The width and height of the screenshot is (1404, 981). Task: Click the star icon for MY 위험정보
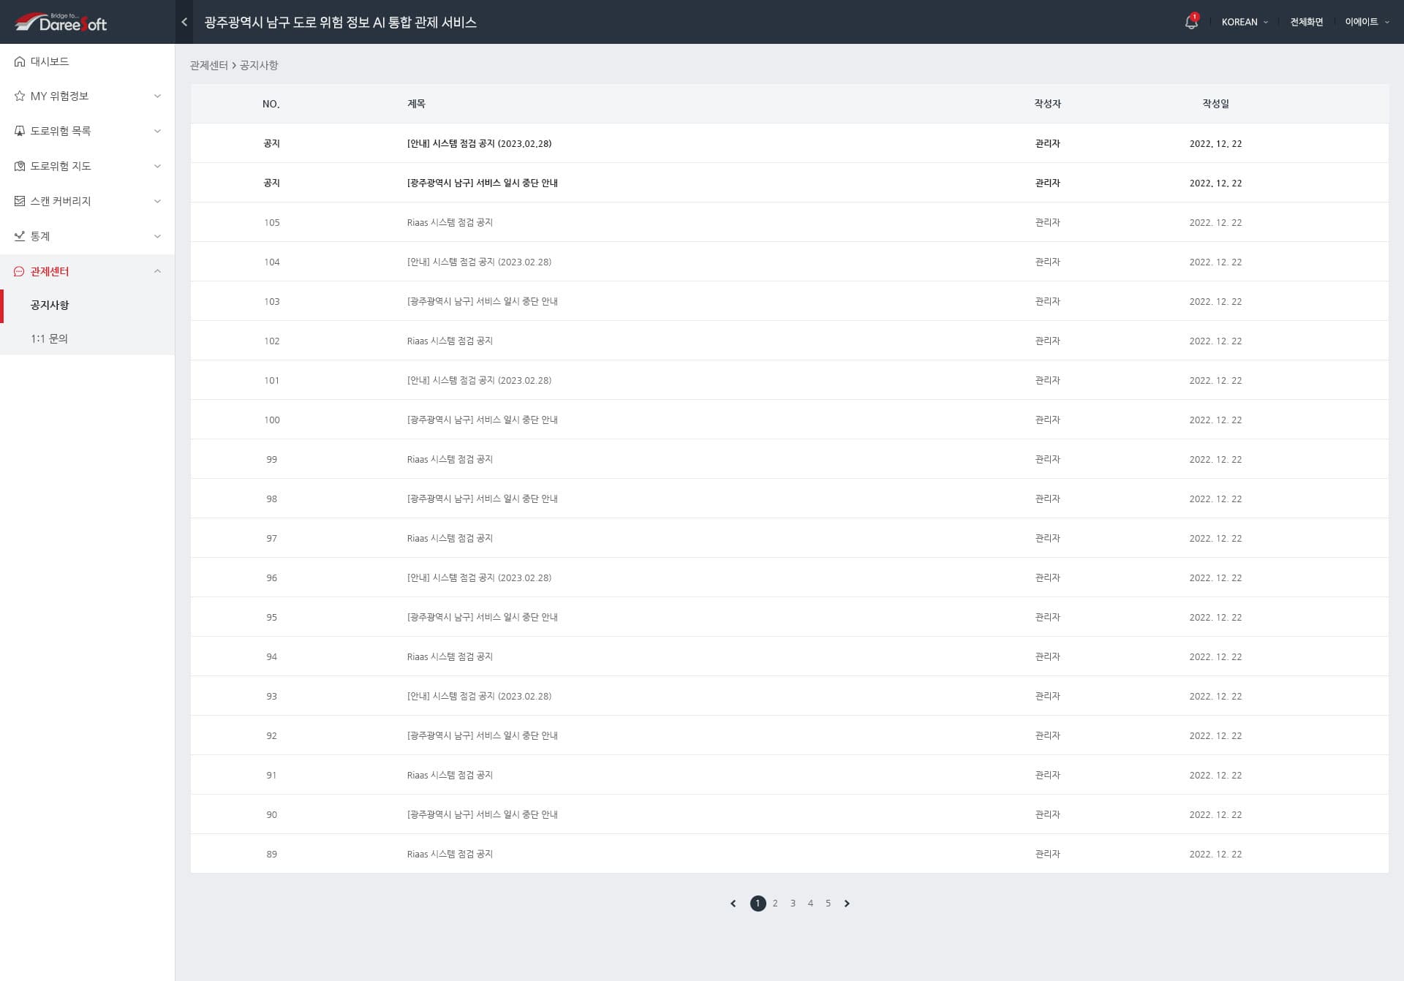pos(20,96)
